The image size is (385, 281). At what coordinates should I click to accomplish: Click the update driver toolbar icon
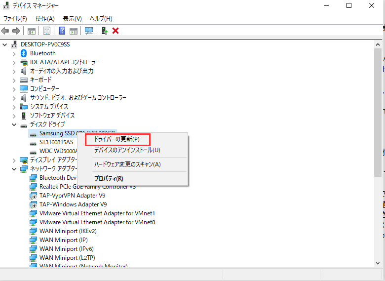tap(105, 31)
